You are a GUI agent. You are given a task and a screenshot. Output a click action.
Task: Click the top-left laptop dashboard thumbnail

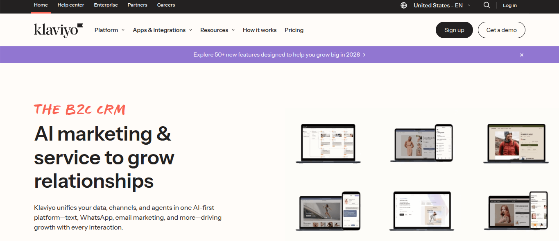point(328,143)
